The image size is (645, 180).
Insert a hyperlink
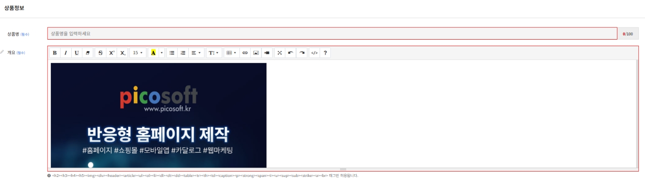click(245, 53)
